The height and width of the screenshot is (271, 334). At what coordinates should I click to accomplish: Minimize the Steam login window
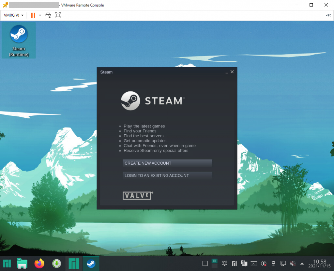(x=227, y=72)
